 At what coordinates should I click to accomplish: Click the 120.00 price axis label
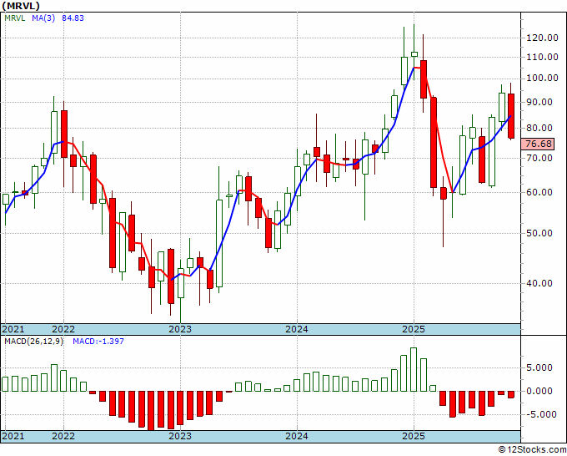coord(543,38)
